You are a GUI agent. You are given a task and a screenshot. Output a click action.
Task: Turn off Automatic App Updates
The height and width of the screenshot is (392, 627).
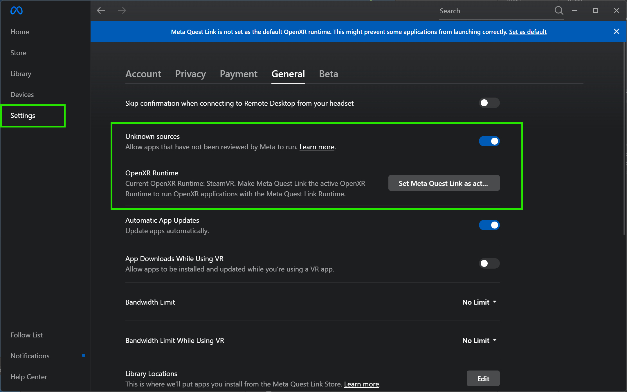pos(489,225)
